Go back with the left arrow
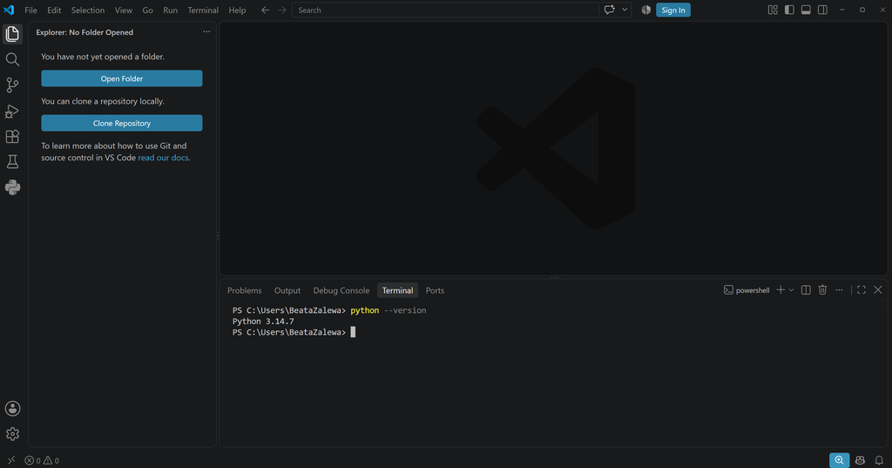The height and width of the screenshot is (468, 892). point(265,10)
